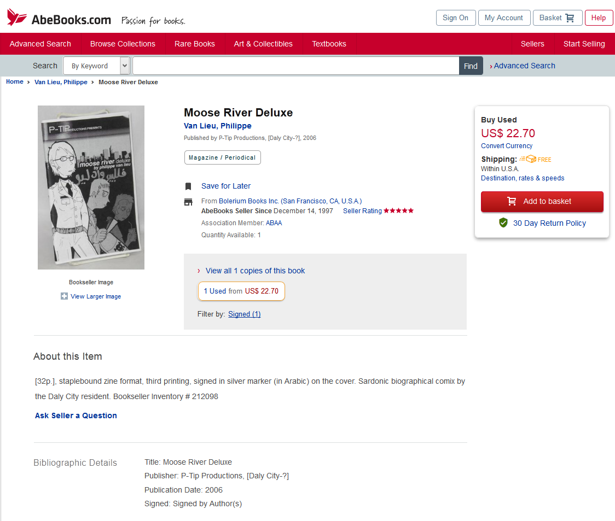The height and width of the screenshot is (521, 615).
Task: Focus the keyword search input field
Action: tap(295, 66)
